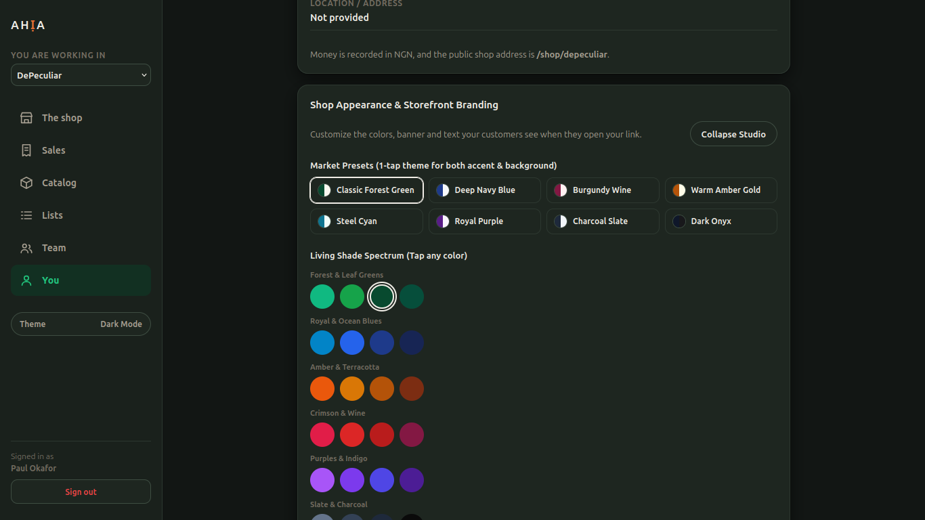Open The shop via its storefront icon

pyautogui.click(x=26, y=118)
